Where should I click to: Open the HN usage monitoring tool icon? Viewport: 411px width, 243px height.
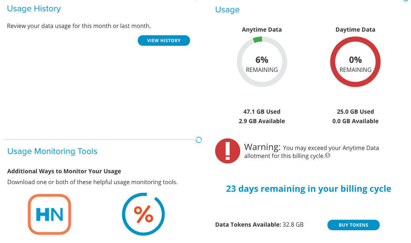49,214
